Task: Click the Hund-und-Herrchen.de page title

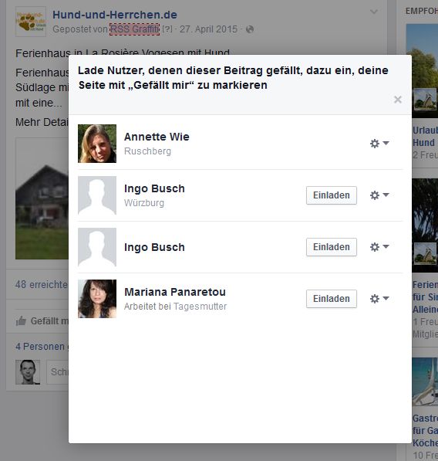Action: (x=115, y=15)
